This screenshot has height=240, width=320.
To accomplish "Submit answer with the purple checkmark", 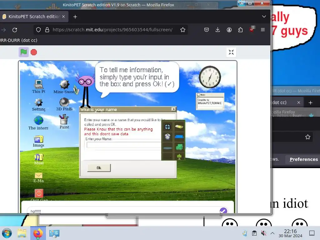I will pos(223,210).
